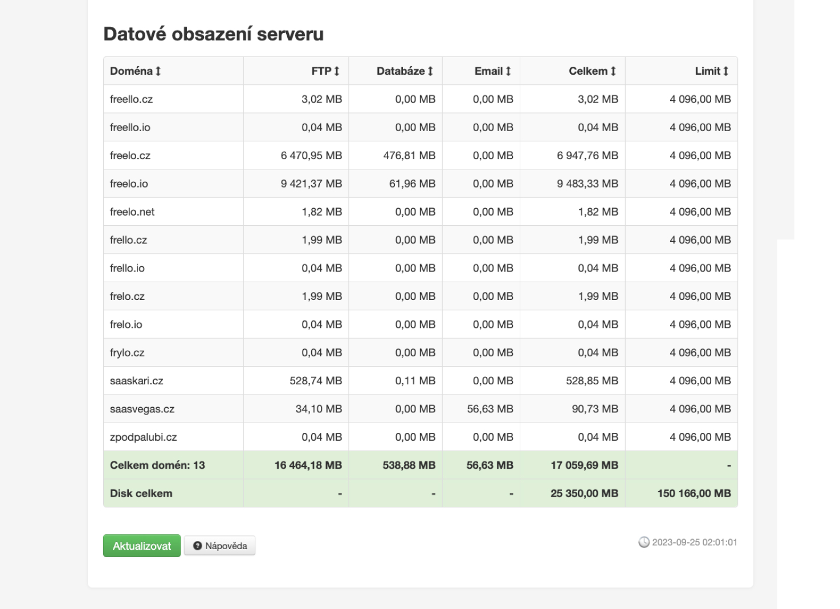Click the sort arrows icon beside Doména
The width and height of the screenshot is (840, 609).
[158, 71]
